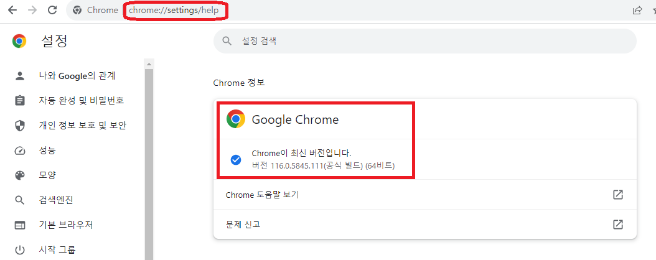Click the magnifier icon for 검색엔진

pyautogui.click(x=20, y=200)
